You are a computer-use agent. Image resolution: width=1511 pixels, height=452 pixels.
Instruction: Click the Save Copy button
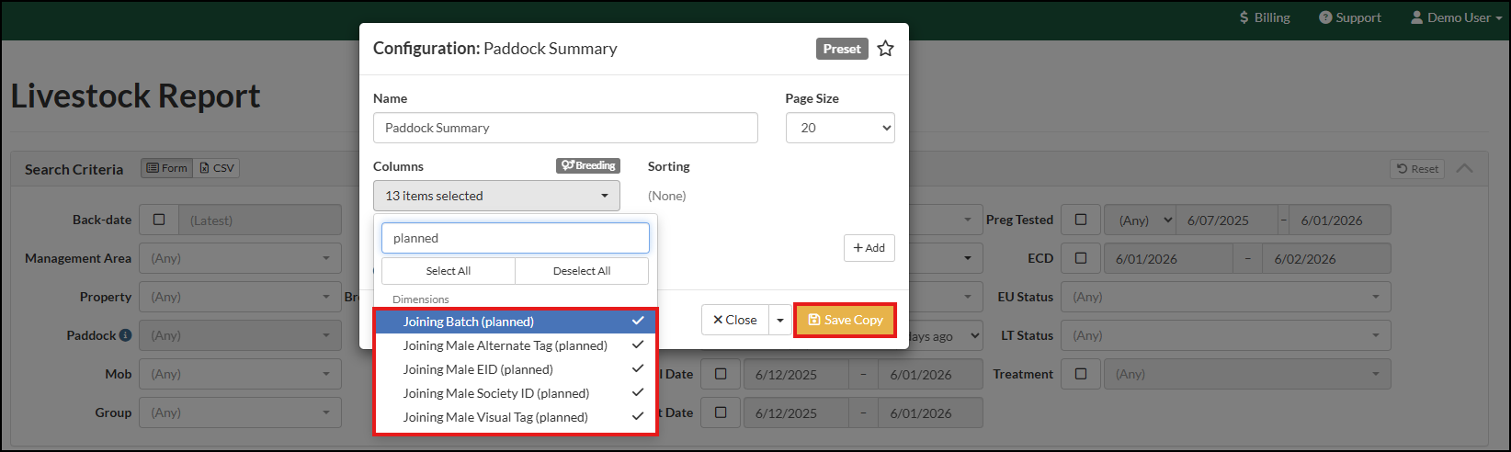(x=845, y=320)
